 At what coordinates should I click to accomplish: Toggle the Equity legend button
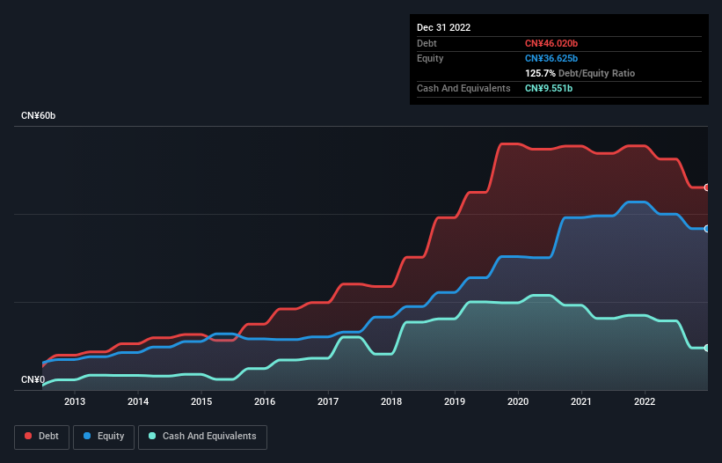point(104,437)
